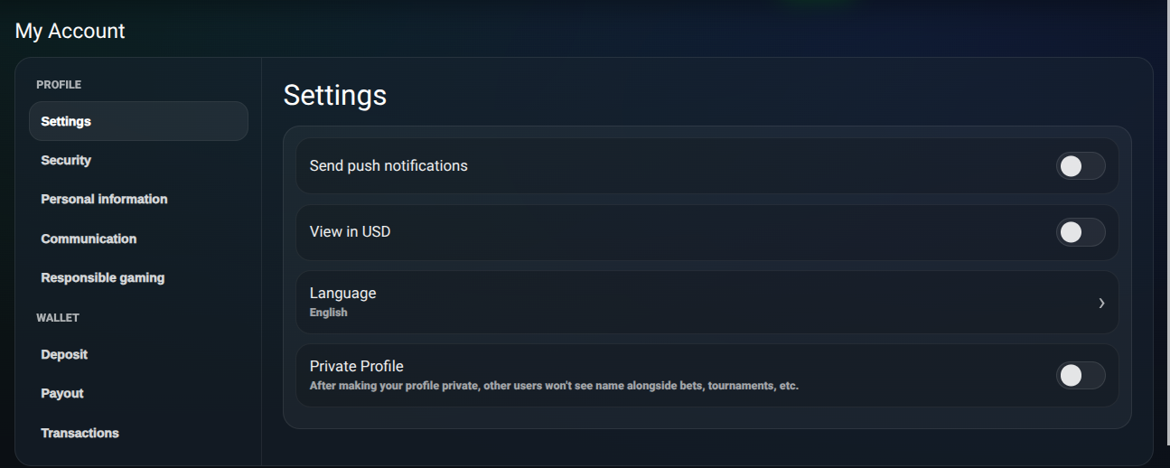Go to the Security page

tap(66, 160)
